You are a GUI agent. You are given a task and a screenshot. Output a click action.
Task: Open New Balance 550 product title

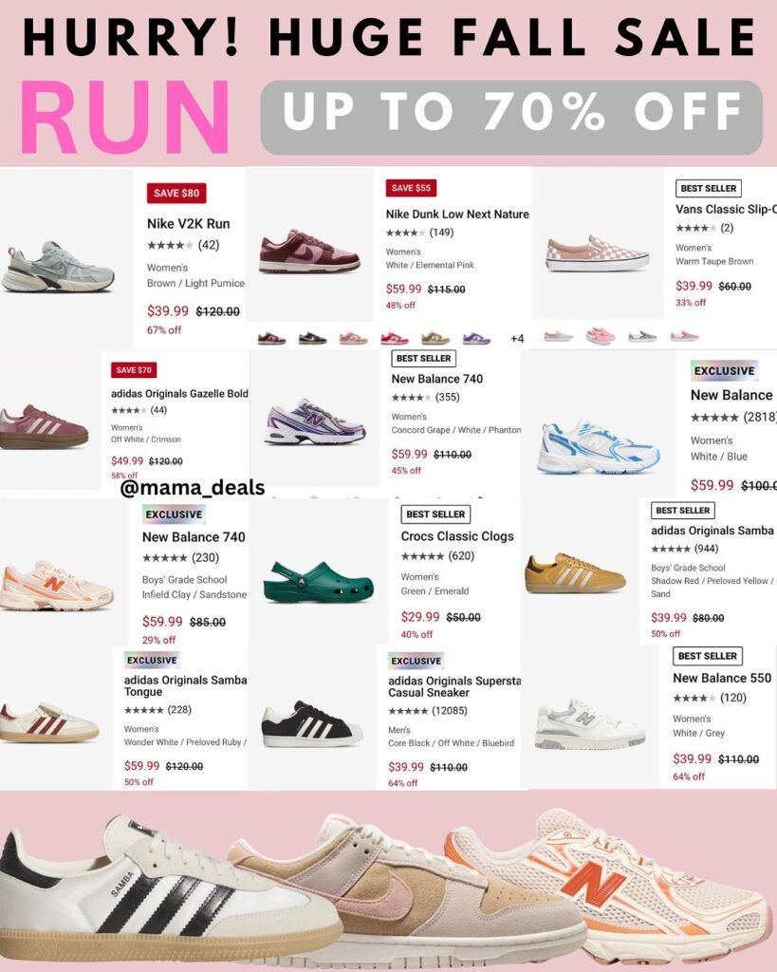(722, 678)
